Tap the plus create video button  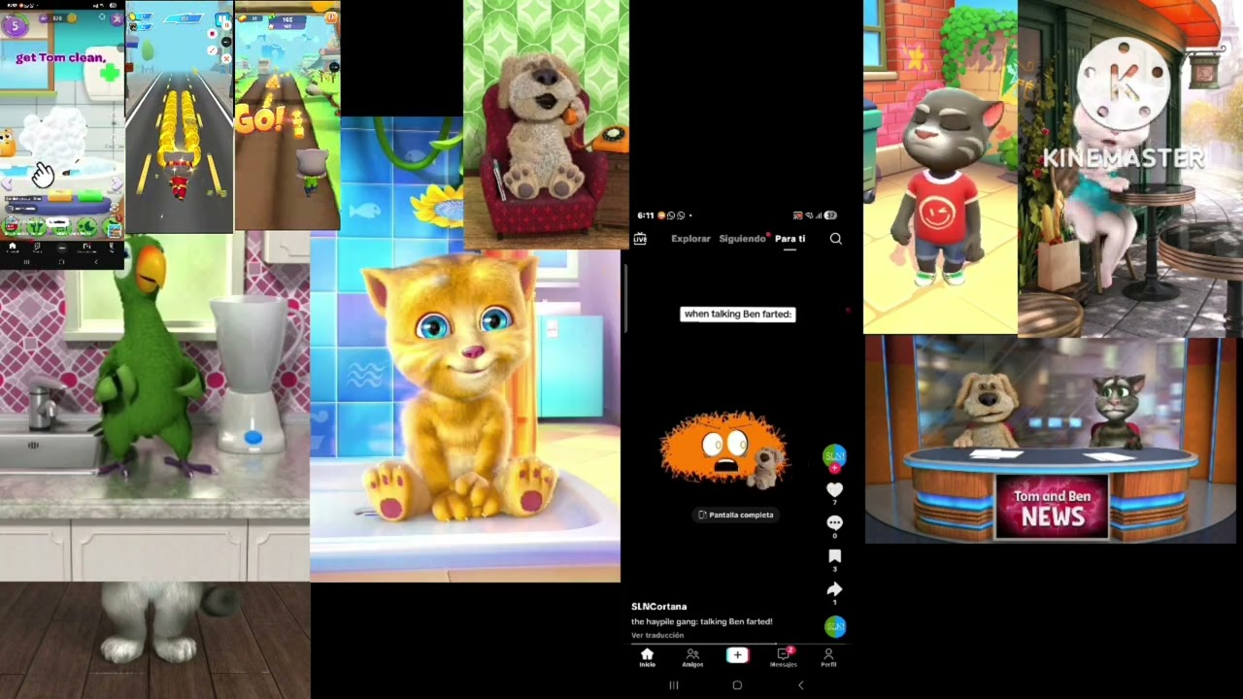click(737, 656)
